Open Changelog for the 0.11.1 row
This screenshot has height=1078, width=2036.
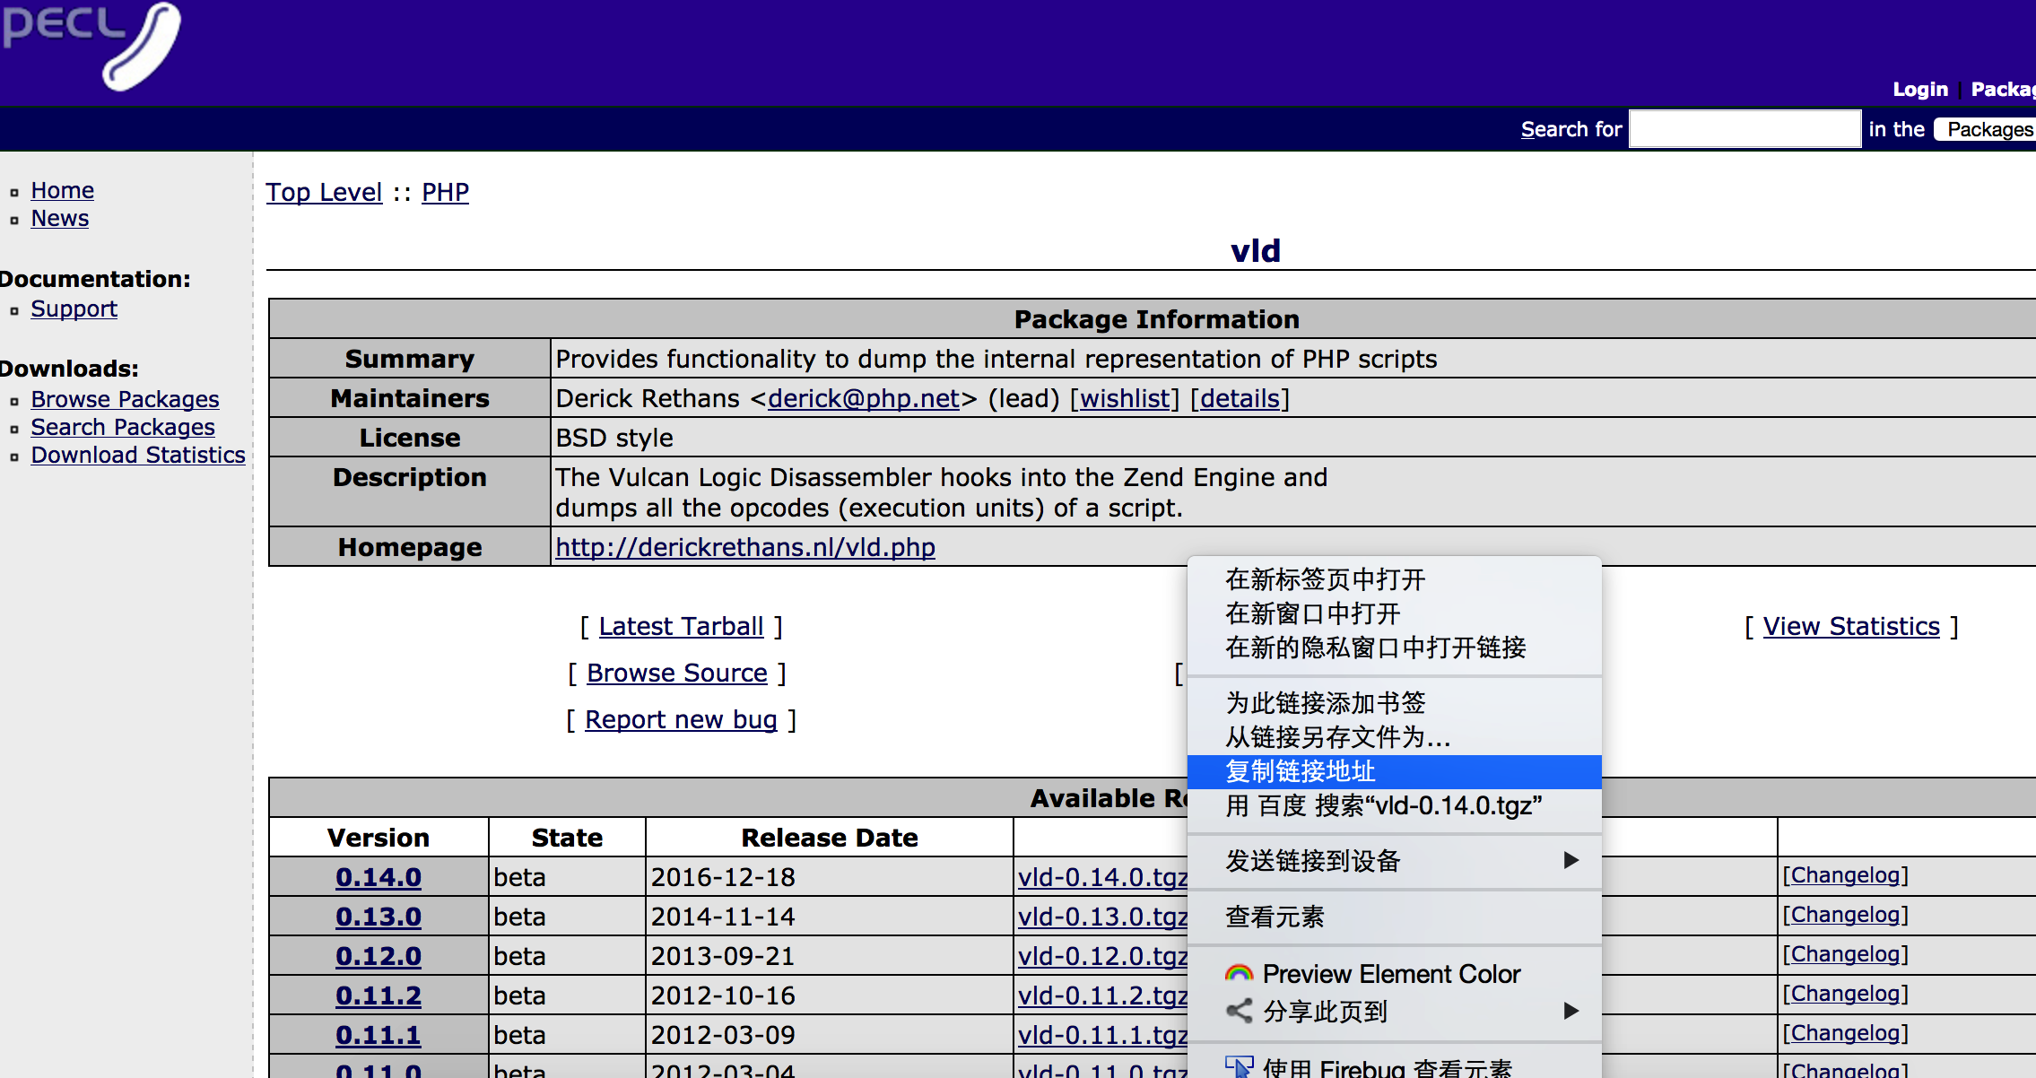tap(1845, 1033)
